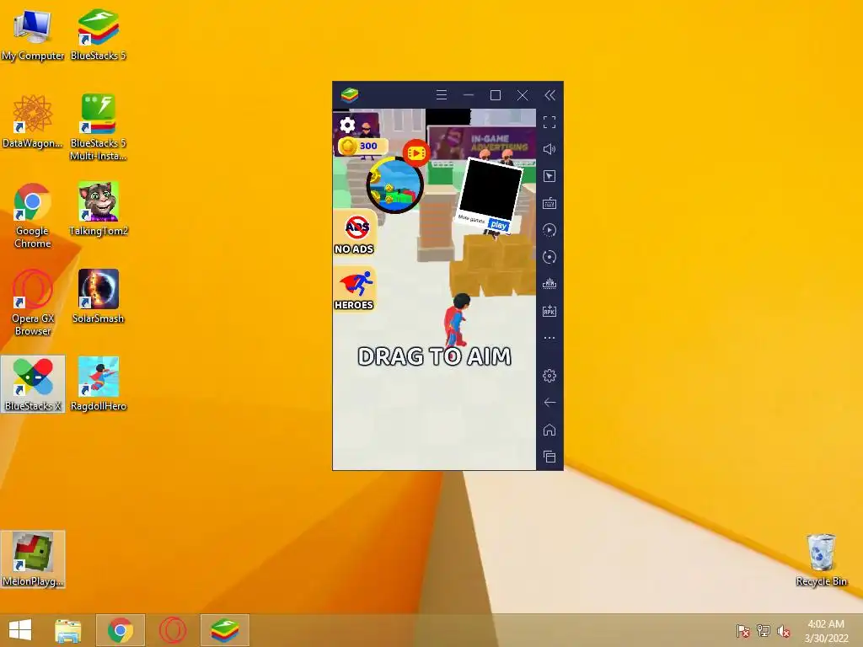
Task: Click the Action Center flag tray icon
Action: 743,630
